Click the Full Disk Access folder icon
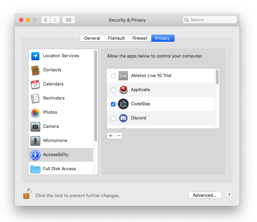257x222 pixels. pos(35,169)
